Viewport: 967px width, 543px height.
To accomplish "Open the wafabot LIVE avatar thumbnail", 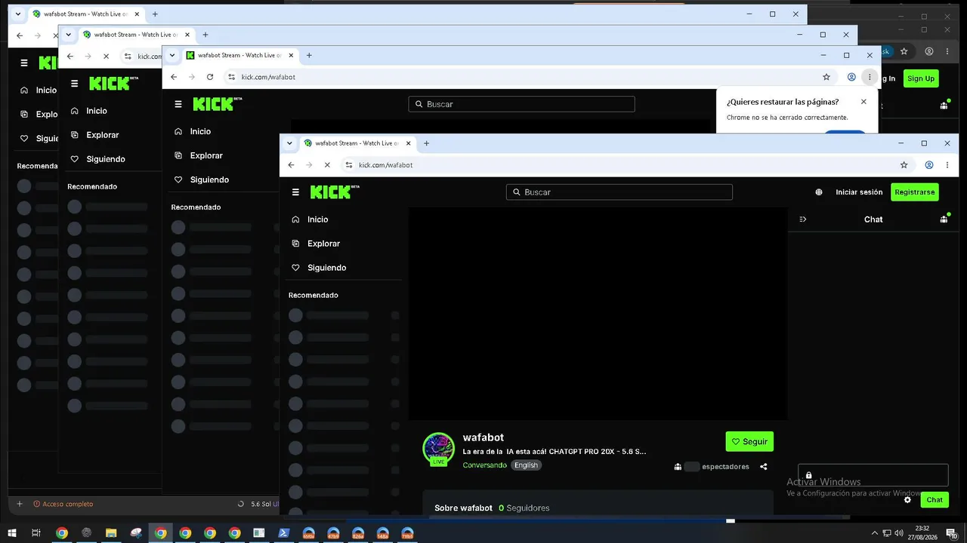I will point(438,449).
